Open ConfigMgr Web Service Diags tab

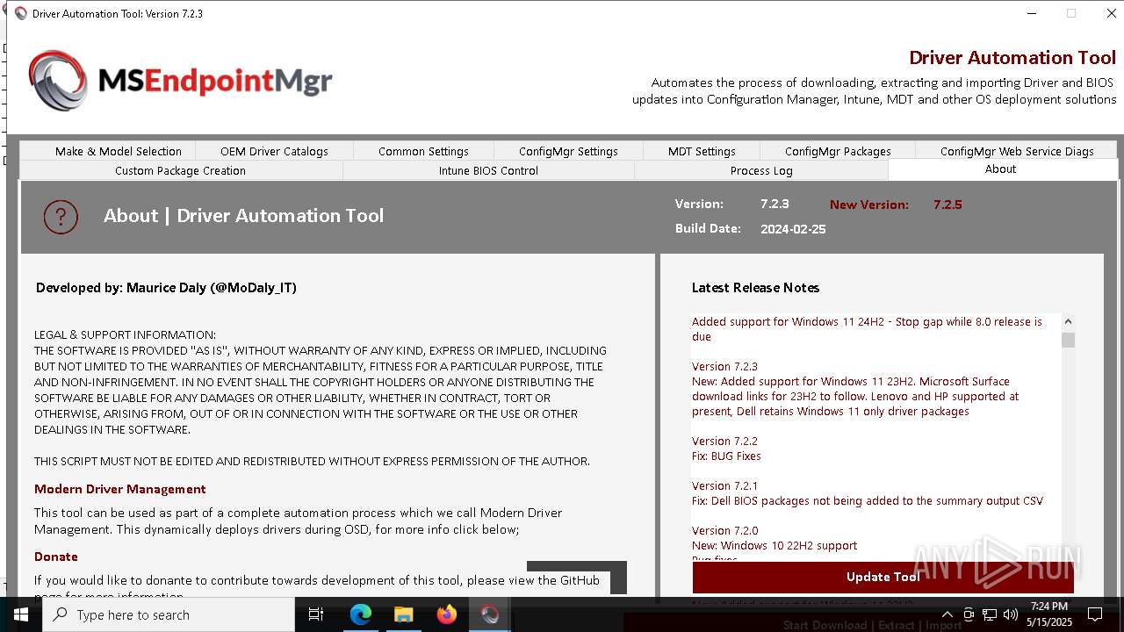(1017, 151)
